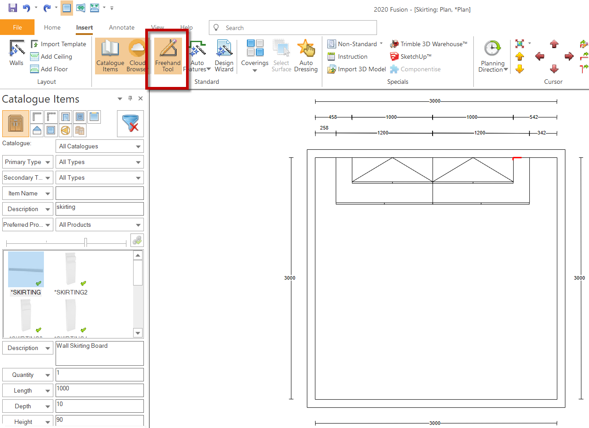Click the link icon beside thumbnail slider
Image resolution: width=589 pixels, height=428 pixels.
point(137,240)
